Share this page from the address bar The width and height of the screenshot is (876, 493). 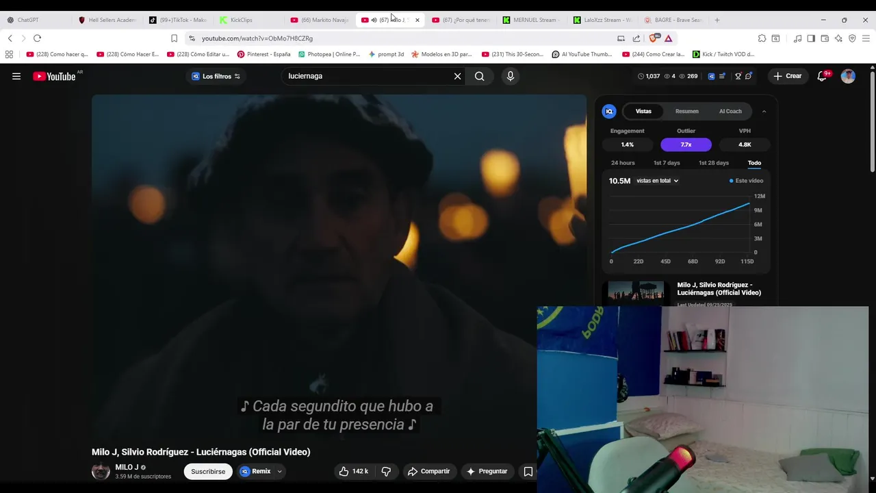point(636,38)
